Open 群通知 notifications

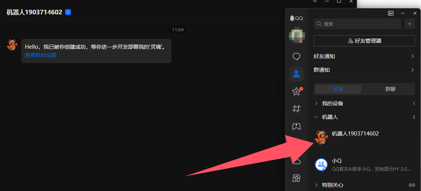click(364, 70)
